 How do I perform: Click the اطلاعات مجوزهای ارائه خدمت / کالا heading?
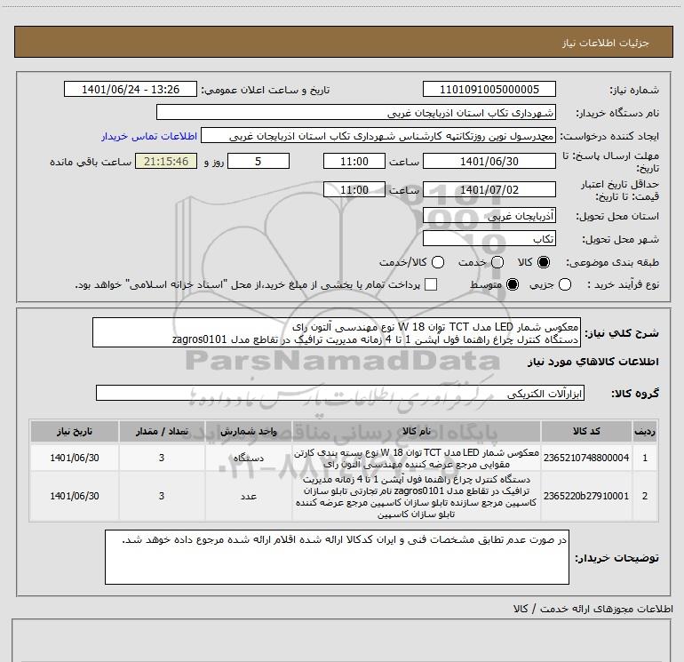pos(593,609)
